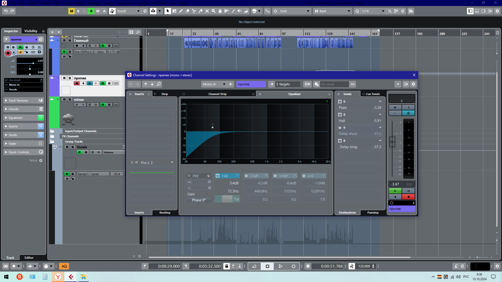Switch to the Routing tab
The width and height of the screenshot is (502, 282).
pos(165,213)
